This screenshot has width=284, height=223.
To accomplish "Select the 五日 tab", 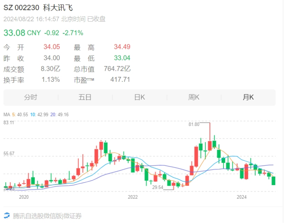I will [x=85, y=97].
